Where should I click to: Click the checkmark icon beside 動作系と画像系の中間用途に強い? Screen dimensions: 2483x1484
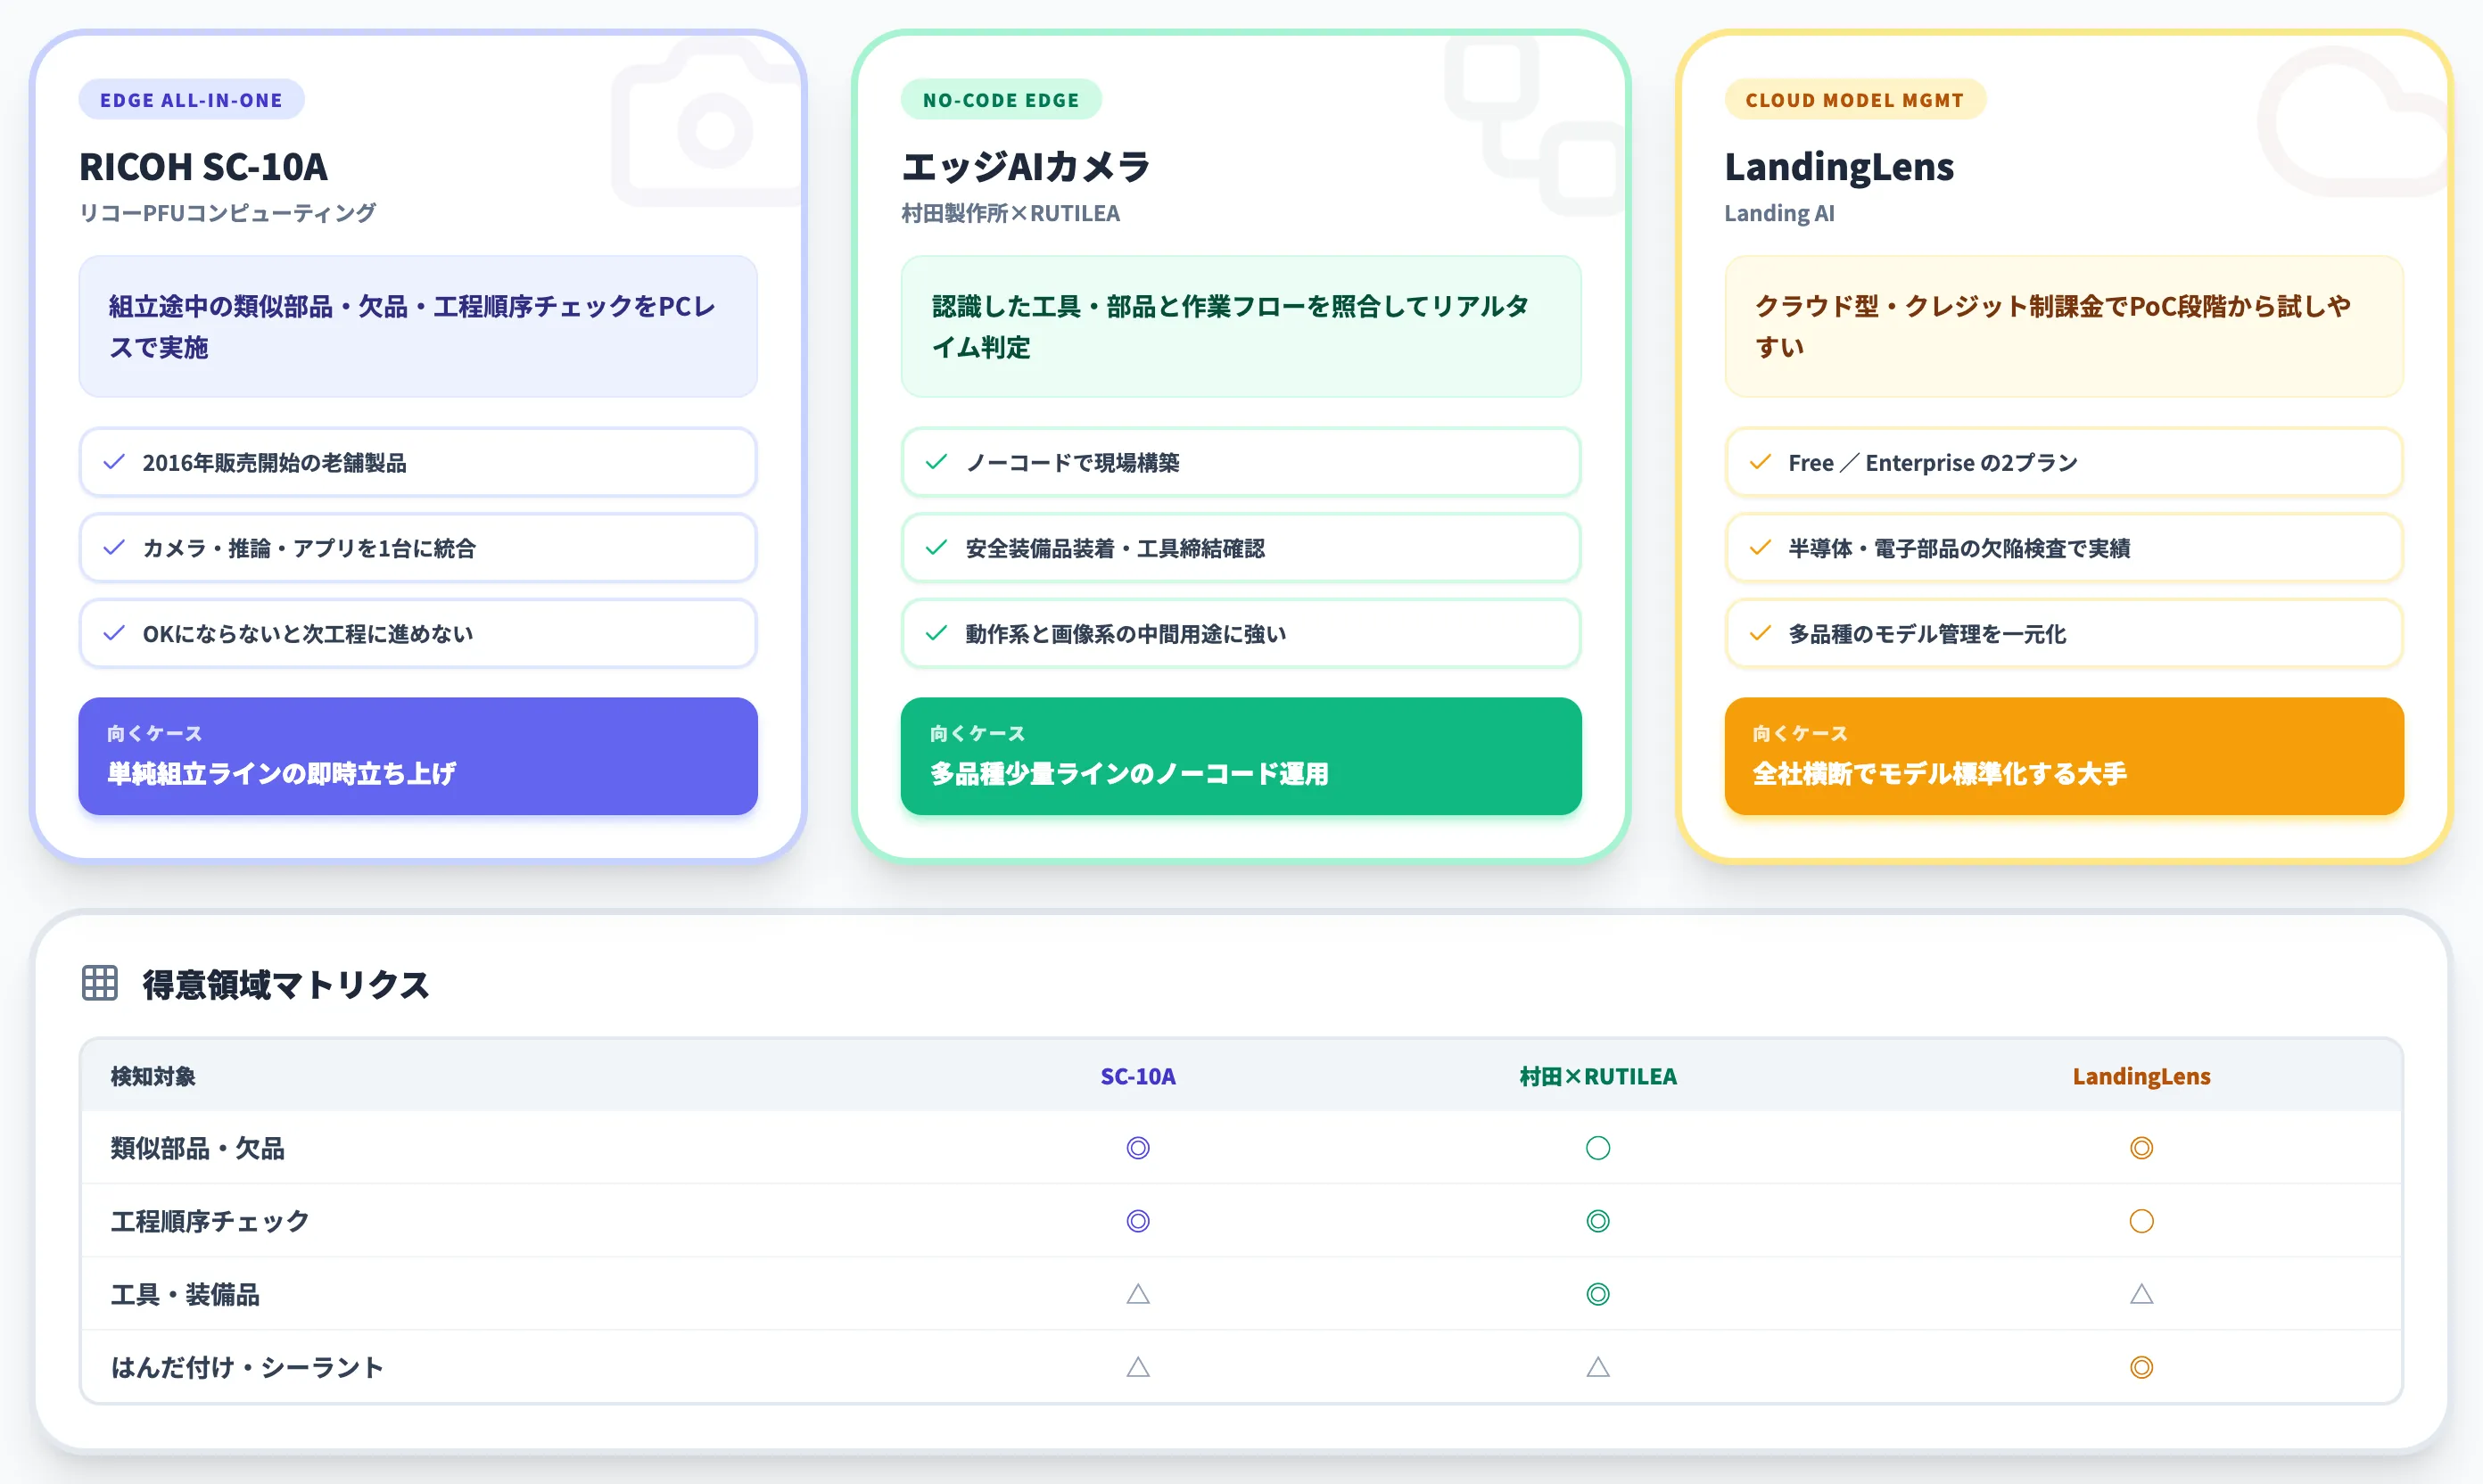click(937, 634)
